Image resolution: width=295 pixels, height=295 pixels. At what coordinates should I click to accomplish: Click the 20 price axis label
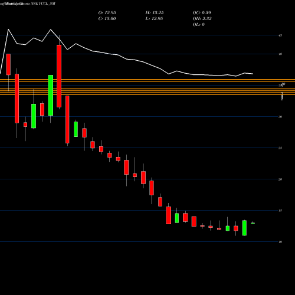(280, 179)
